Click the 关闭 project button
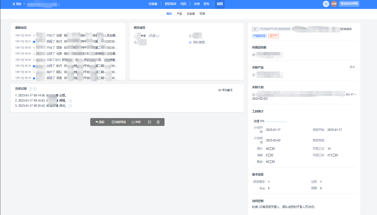The height and width of the screenshot is (215, 377). click(x=136, y=122)
